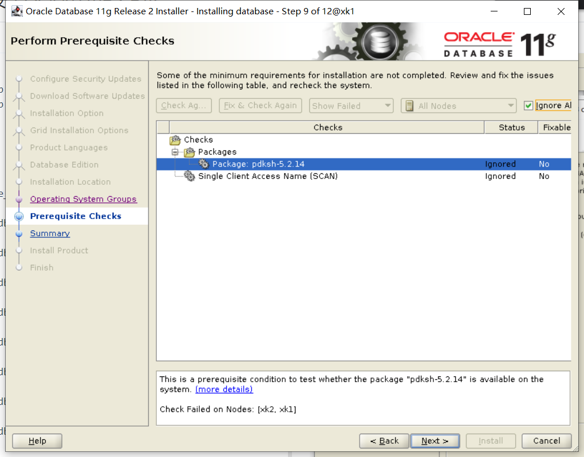Image resolution: width=584 pixels, height=457 pixels.
Task: Select the Single Client Access Name (SCAN) row
Action: tap(364, 176)
